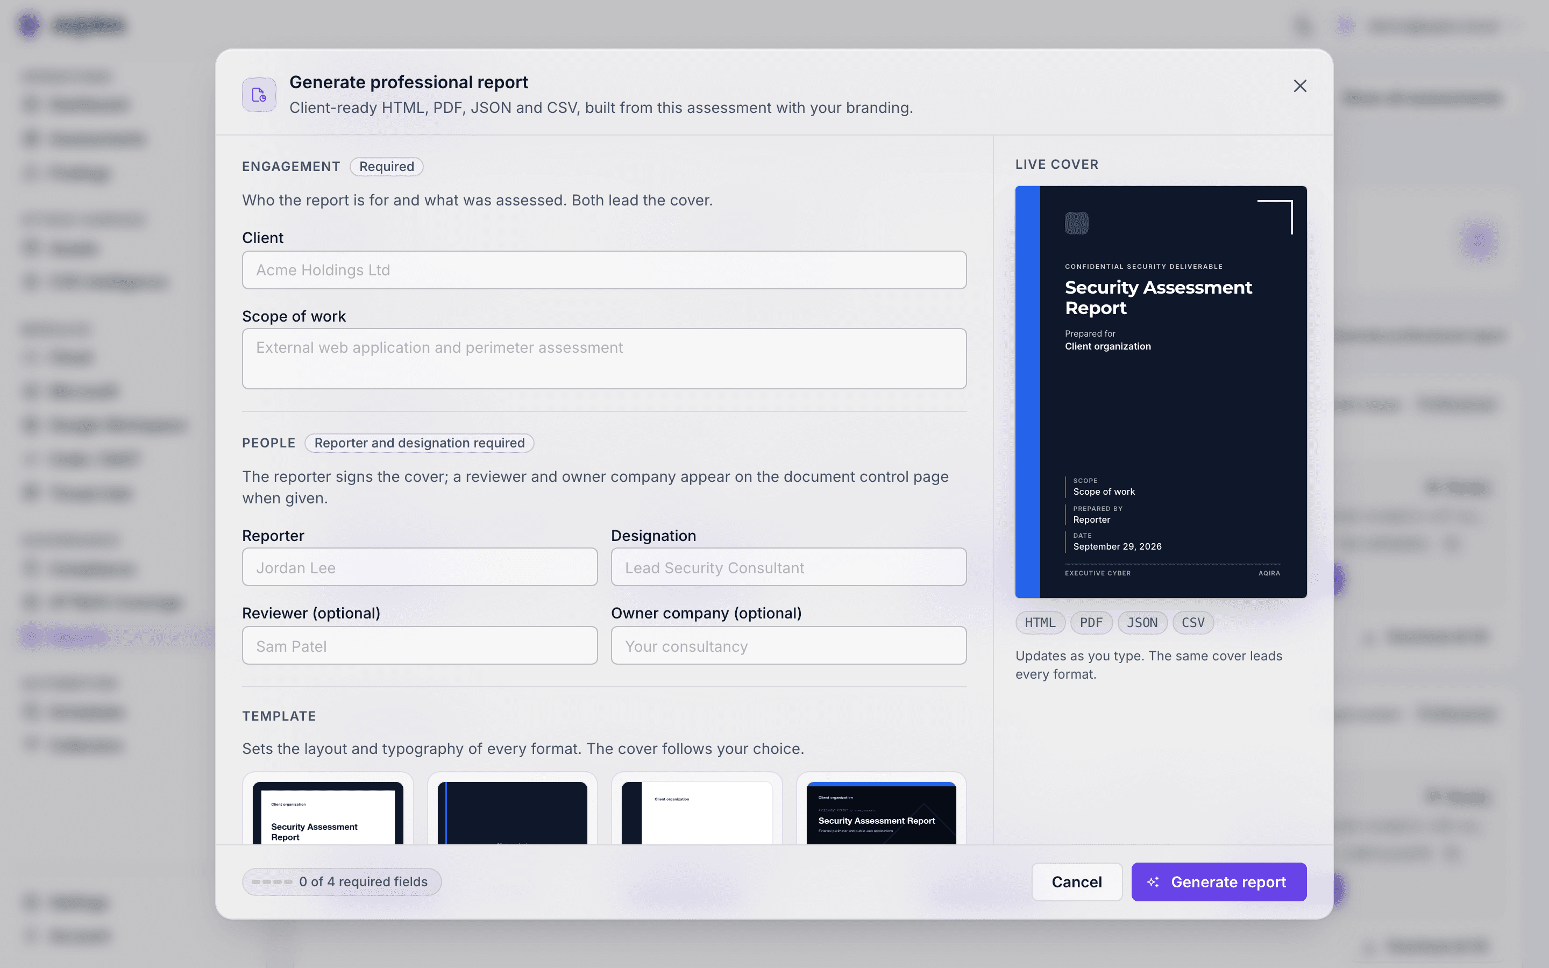Click Generate report button
1549x968 pixels.
point(1219,881)
